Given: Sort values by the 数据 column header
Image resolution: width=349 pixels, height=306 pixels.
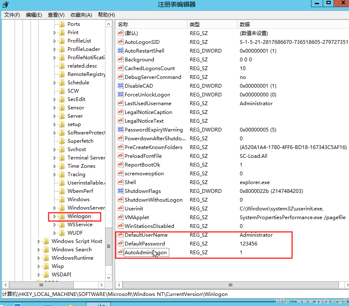Looking at the screenshot, I should (293, 24).
